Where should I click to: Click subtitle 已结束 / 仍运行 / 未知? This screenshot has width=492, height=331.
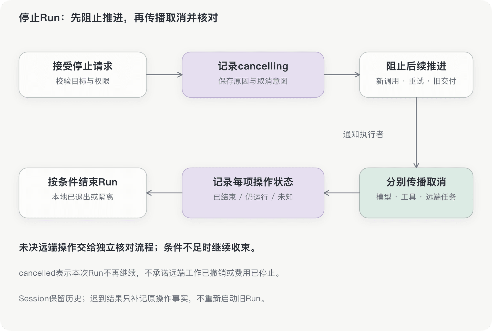pyautogui.click(x=253, y=197)
